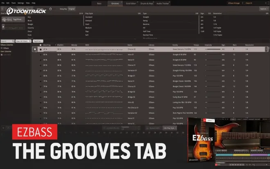
Task: Switch to the Grid Editor tab
Action: 131,3
